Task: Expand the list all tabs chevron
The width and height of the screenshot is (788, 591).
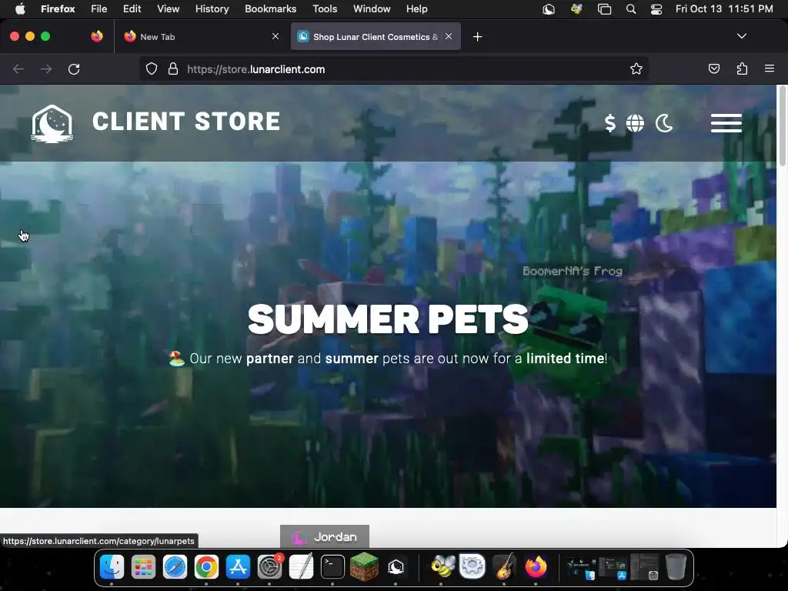Action: (x=742, y=36)
